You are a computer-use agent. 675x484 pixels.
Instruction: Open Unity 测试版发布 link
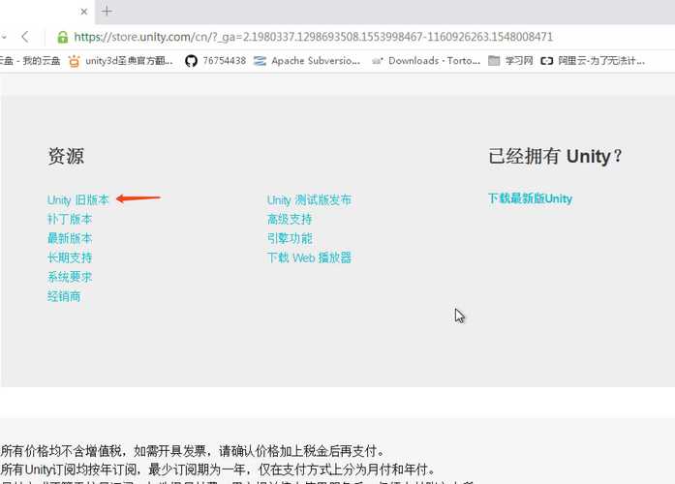[309, 200]
